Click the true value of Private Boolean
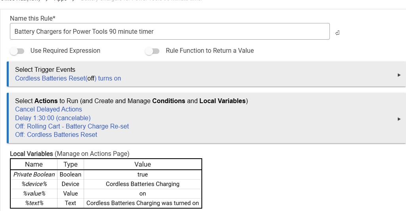The height and width of the screenshot is (211, 406). point(142,175)
